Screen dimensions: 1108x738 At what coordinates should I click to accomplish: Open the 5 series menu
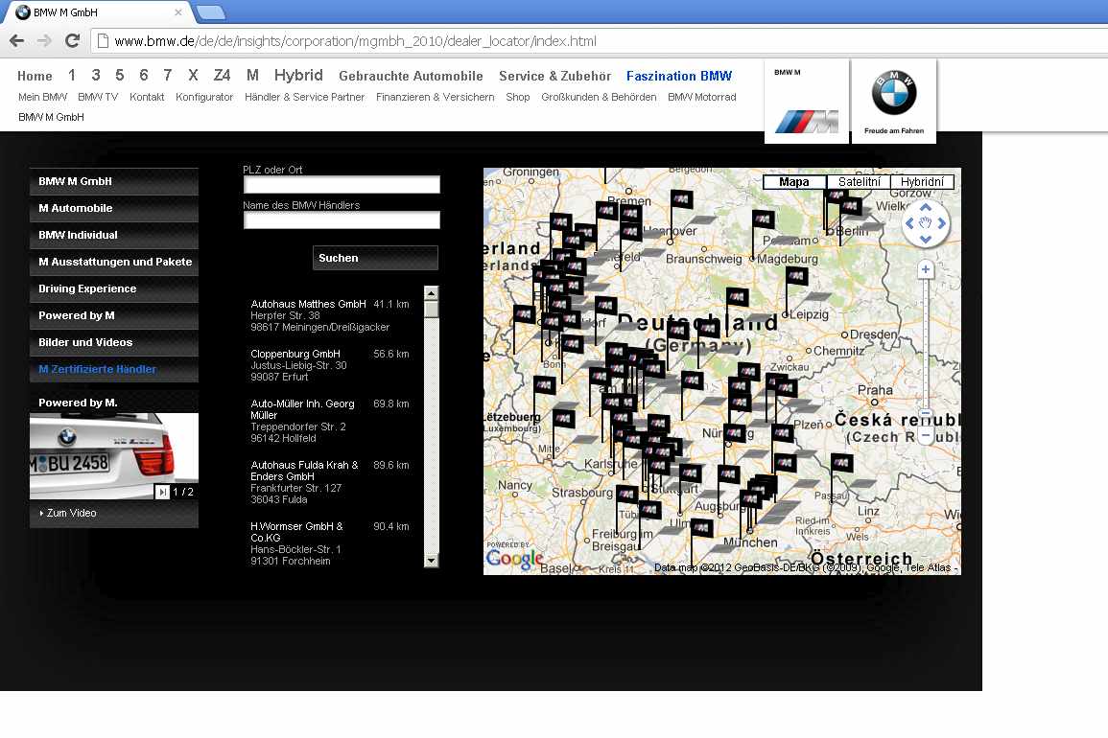pyautogui.click(x=119, y=75)
